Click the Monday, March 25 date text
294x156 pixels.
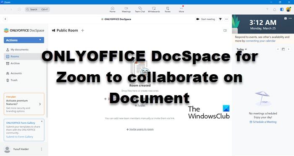tap(263, 29)
